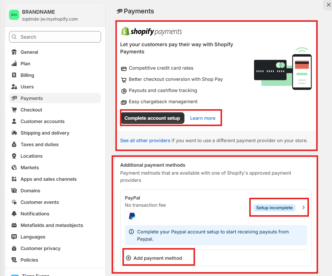
Task: Close the settings panel with X
Action: coord(329,5)
